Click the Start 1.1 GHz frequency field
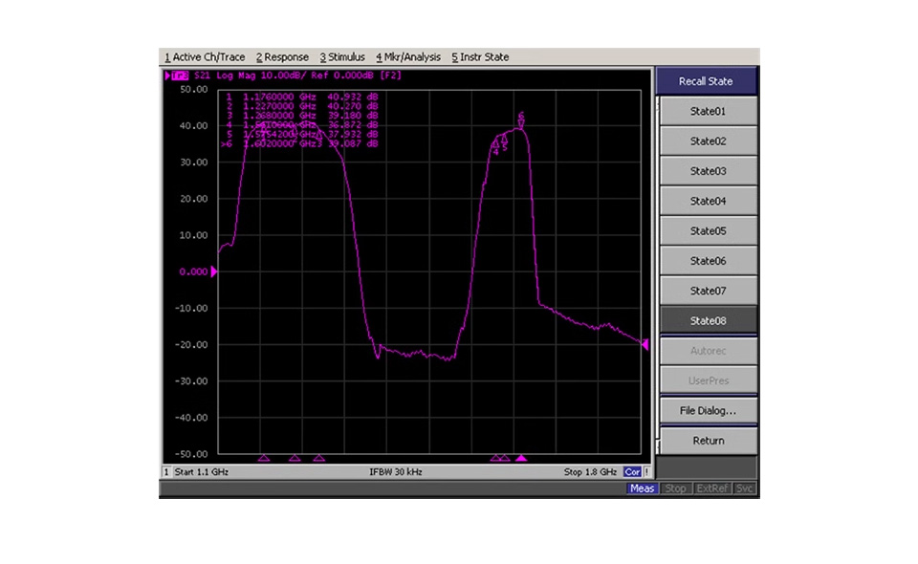Viewport: 918px width, 564px height. click(x=202, y=472)
